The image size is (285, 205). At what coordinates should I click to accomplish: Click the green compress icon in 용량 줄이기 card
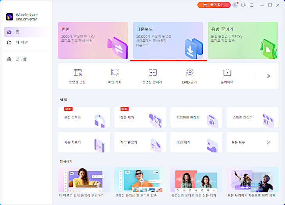pyautogui.click(x=269, y=49)
